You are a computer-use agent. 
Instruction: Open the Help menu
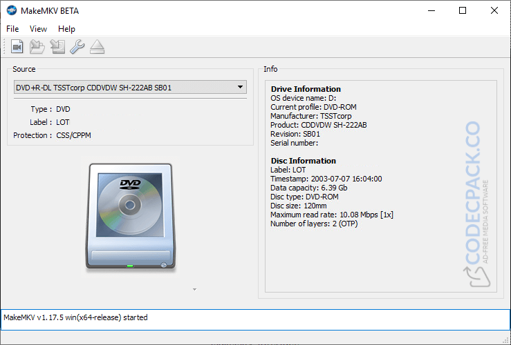click(66, 29)
